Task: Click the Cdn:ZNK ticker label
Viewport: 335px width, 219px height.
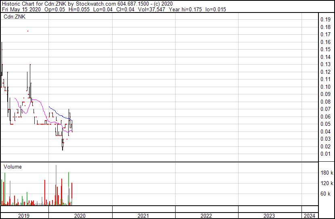Action: (x=14, y=17)
